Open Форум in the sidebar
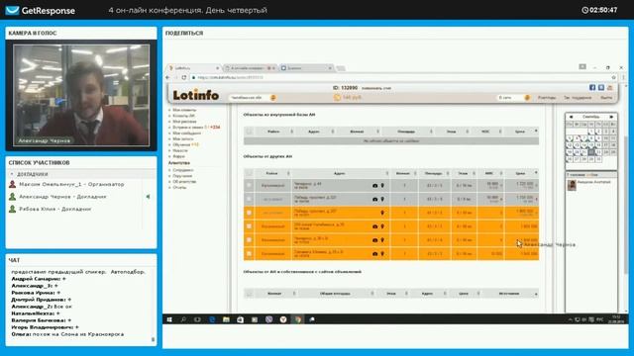Image resolution: width=634 pixels, height=356 pixels. click(178, 156)
